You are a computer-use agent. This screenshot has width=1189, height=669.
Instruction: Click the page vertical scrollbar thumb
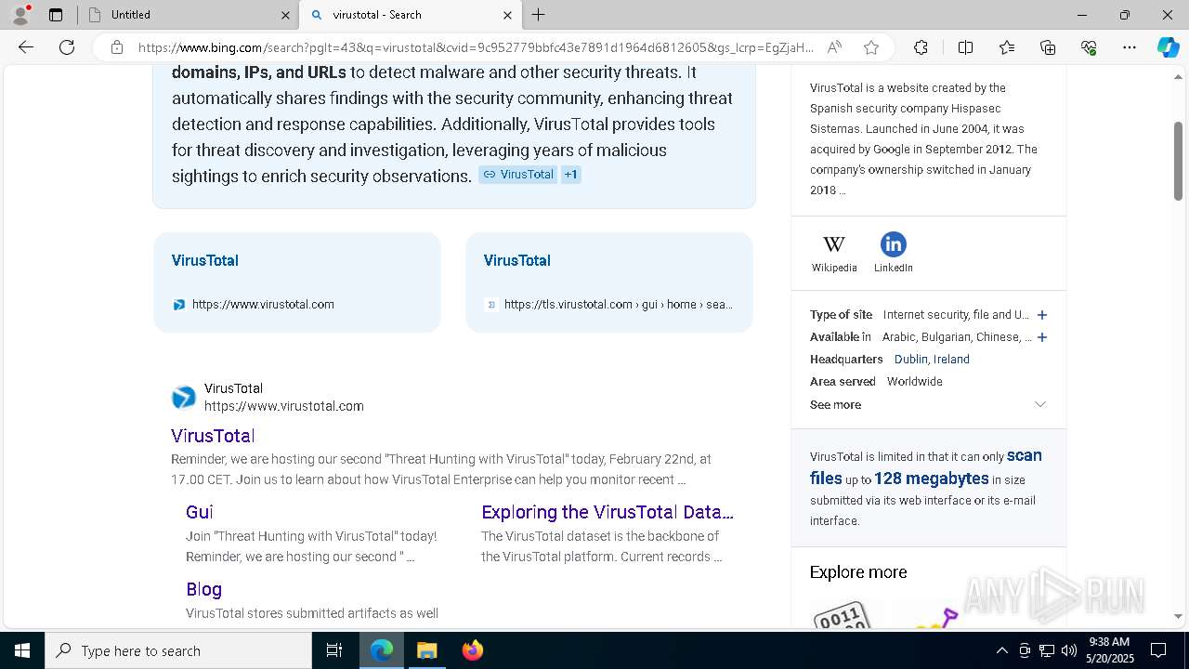click(x=1178, y=160)
